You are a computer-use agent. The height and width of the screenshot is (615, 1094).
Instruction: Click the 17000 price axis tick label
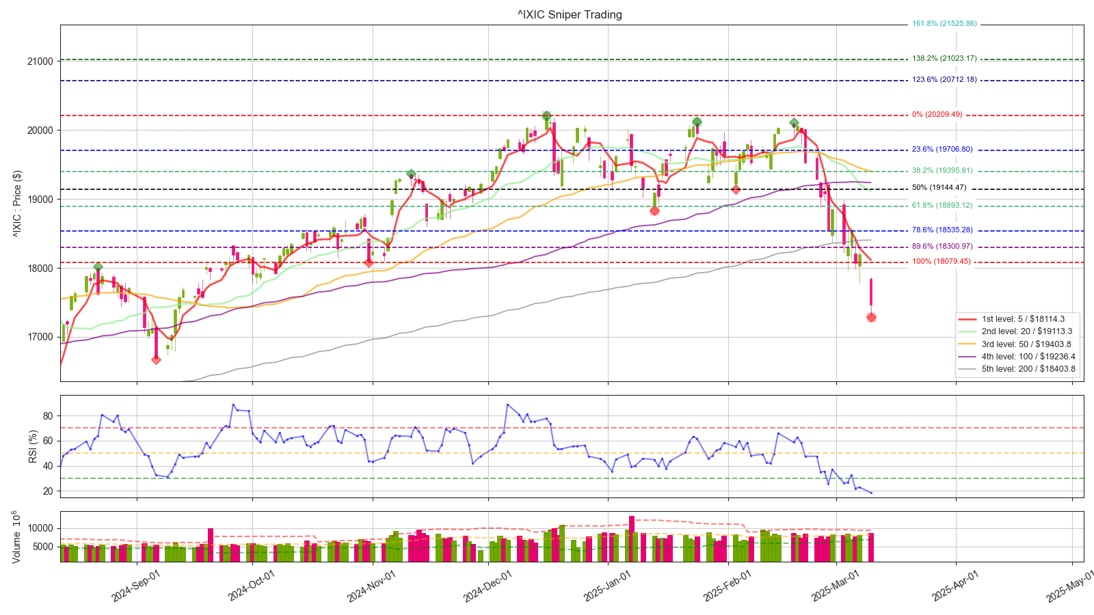coord(40,337)
